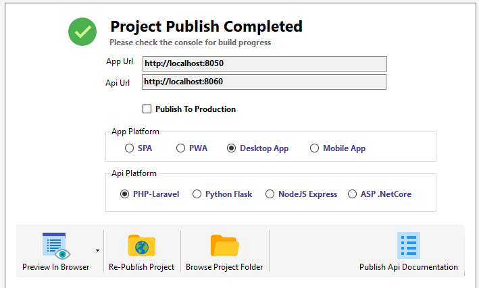
Task: Click the Browse Project Folder label
Action: click(x=224, y=267)
